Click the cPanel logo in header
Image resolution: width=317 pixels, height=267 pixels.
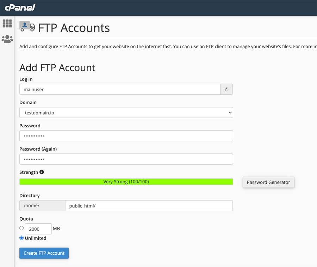pyautogui.click(x=20, y=7)
